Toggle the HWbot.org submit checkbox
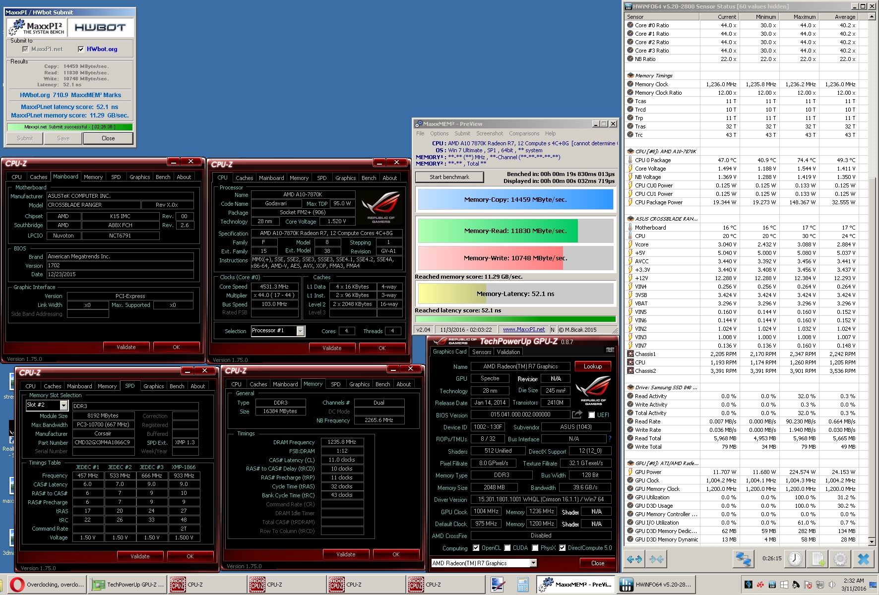 point(81,49)
